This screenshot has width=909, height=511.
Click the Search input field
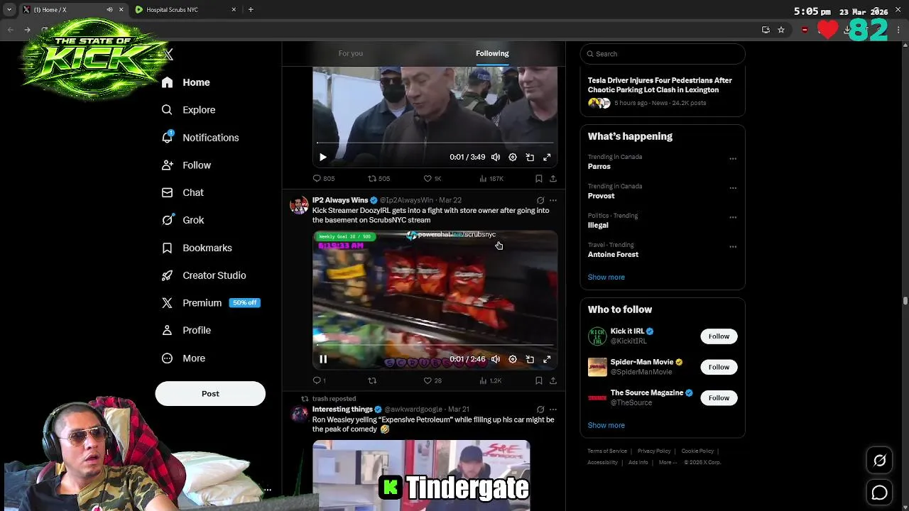point(663,54)
